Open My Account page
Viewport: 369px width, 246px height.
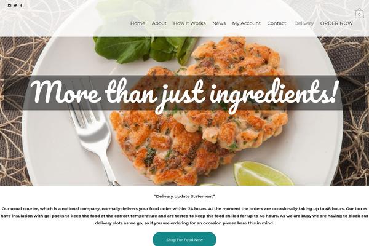(247, 23)
